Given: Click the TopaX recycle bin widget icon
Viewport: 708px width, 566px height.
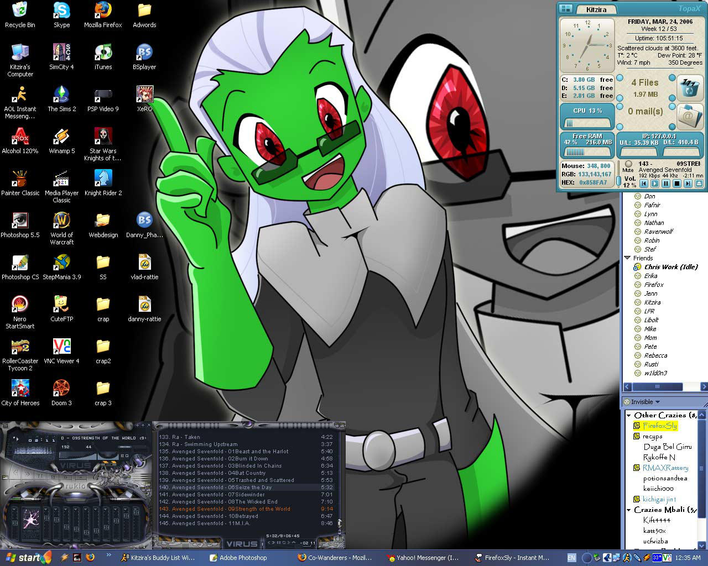Looking at the screenshot, I should click(x=690, y=88).
